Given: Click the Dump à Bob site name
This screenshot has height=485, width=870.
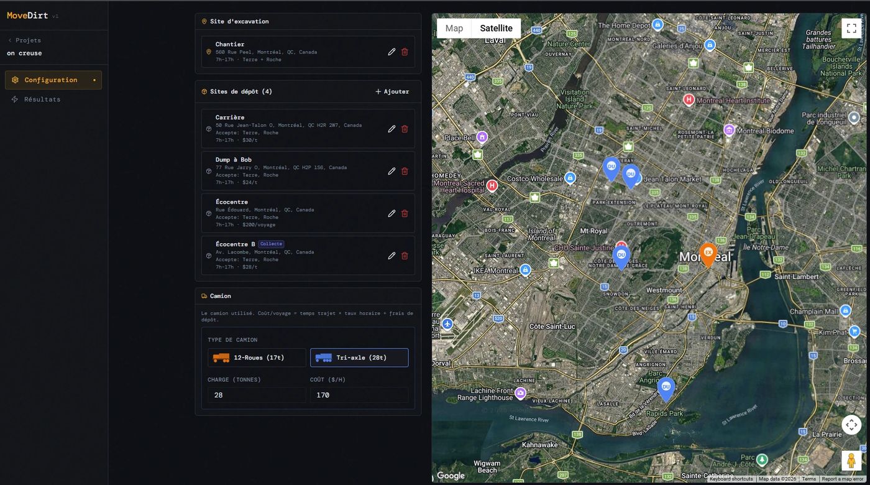Looking at the screenshot, I should [x=234, y=160].
